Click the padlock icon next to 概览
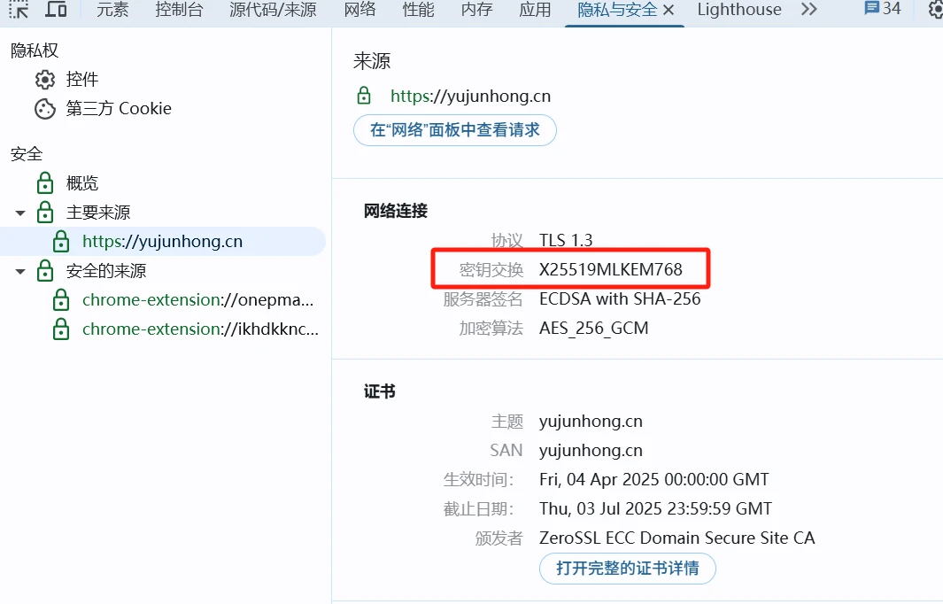Viewport: 943px width, 604px height. 44,183
